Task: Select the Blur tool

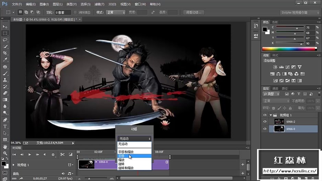Action: [5, 106]
